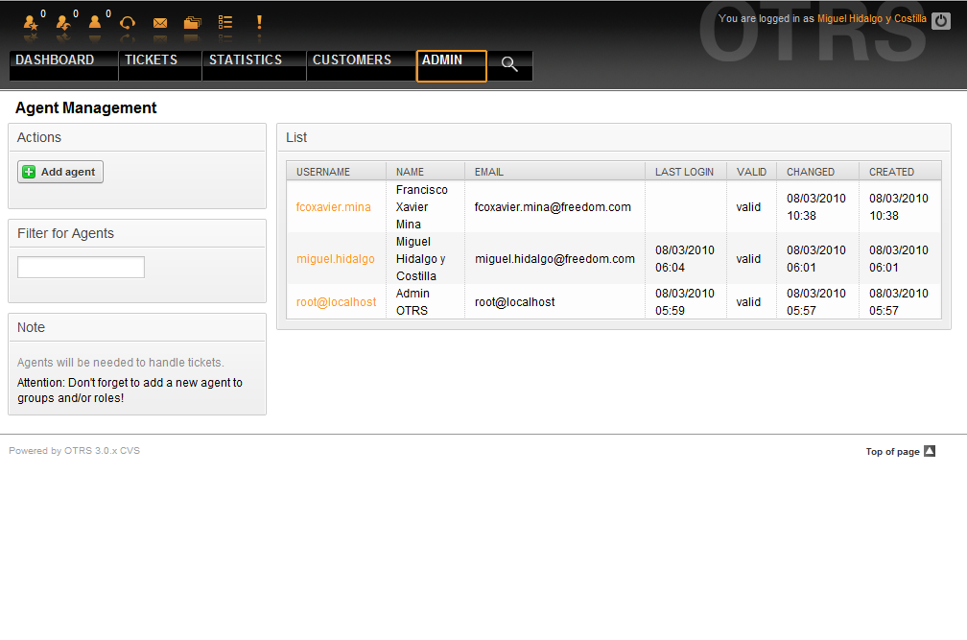Image resolution: width=967 pixels, height=640 pixels.
Task: Jump up with the Top of page arrow
Action: point(929,452)
